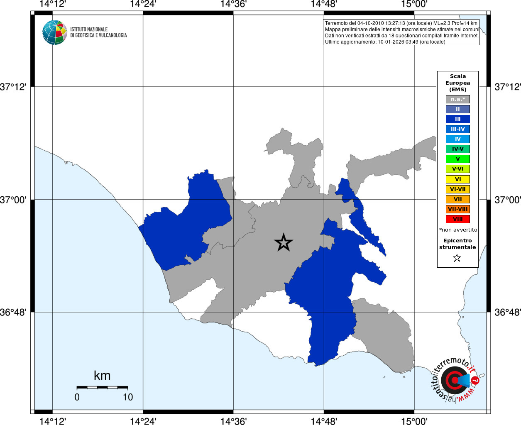
Task: Click the 'ISTITUTO NAZIONALE DI GEOFISICA E VULCANOLOGIA' text
Action: [98, 32]
